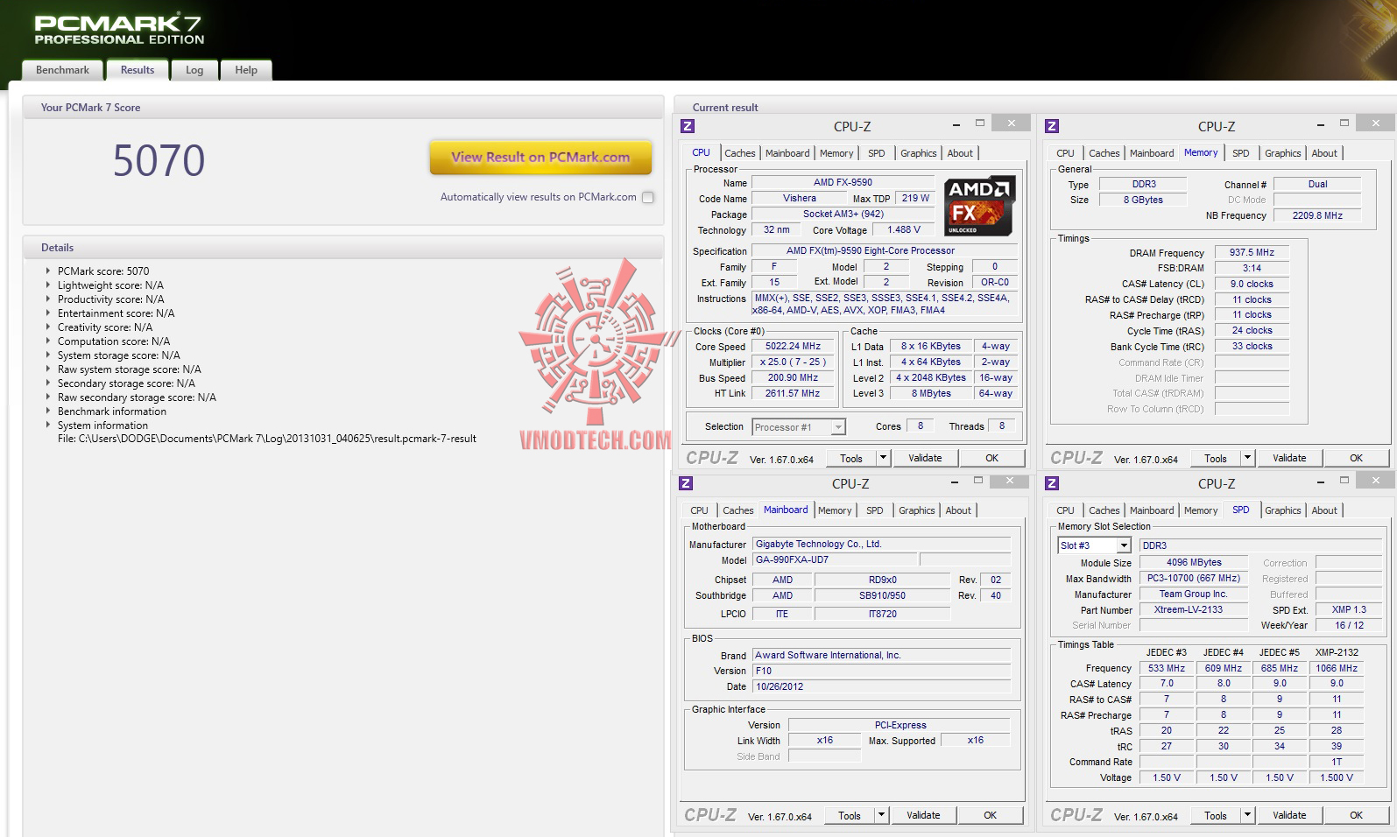Screen dimensions: 1397x837
Task: Expand the Benchmark information row
Action: pos(48,411)
